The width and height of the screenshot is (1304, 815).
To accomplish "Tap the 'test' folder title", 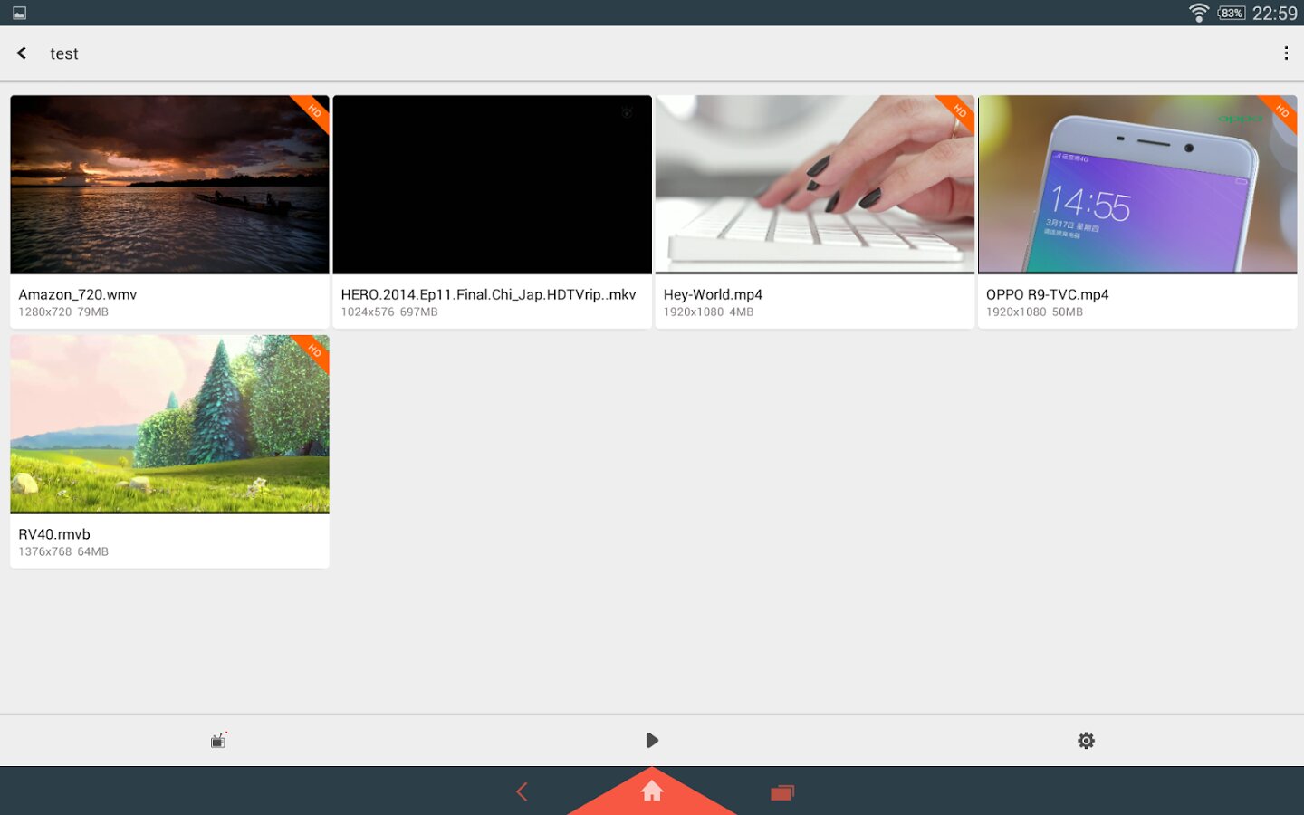I will [64, 53].
